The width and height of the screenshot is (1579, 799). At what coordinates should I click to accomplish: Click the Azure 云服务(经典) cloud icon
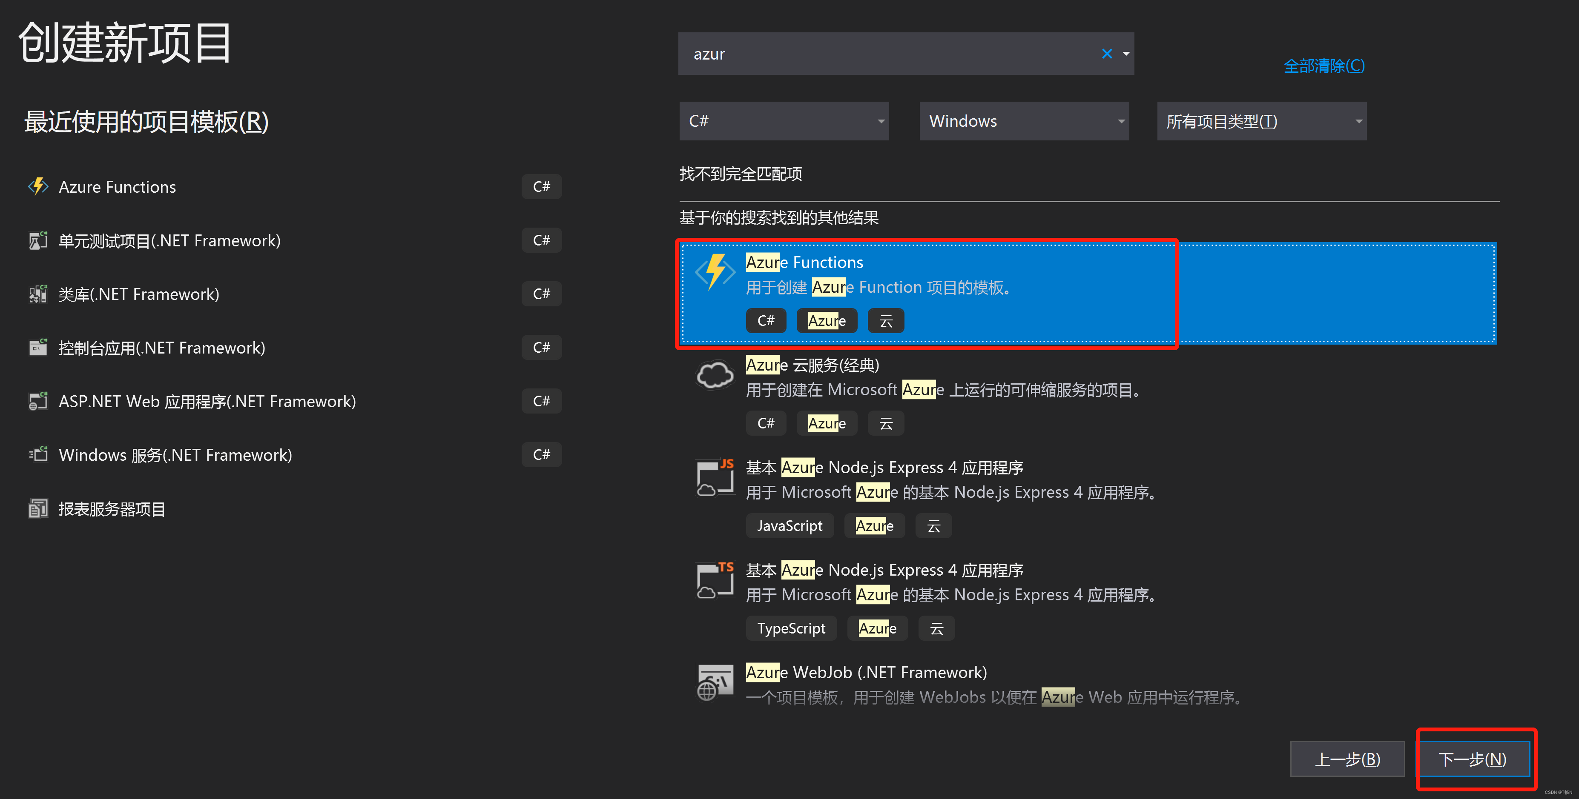(x=715, y=375)
